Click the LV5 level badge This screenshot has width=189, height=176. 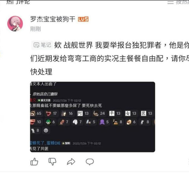click(x=83, y=19)
